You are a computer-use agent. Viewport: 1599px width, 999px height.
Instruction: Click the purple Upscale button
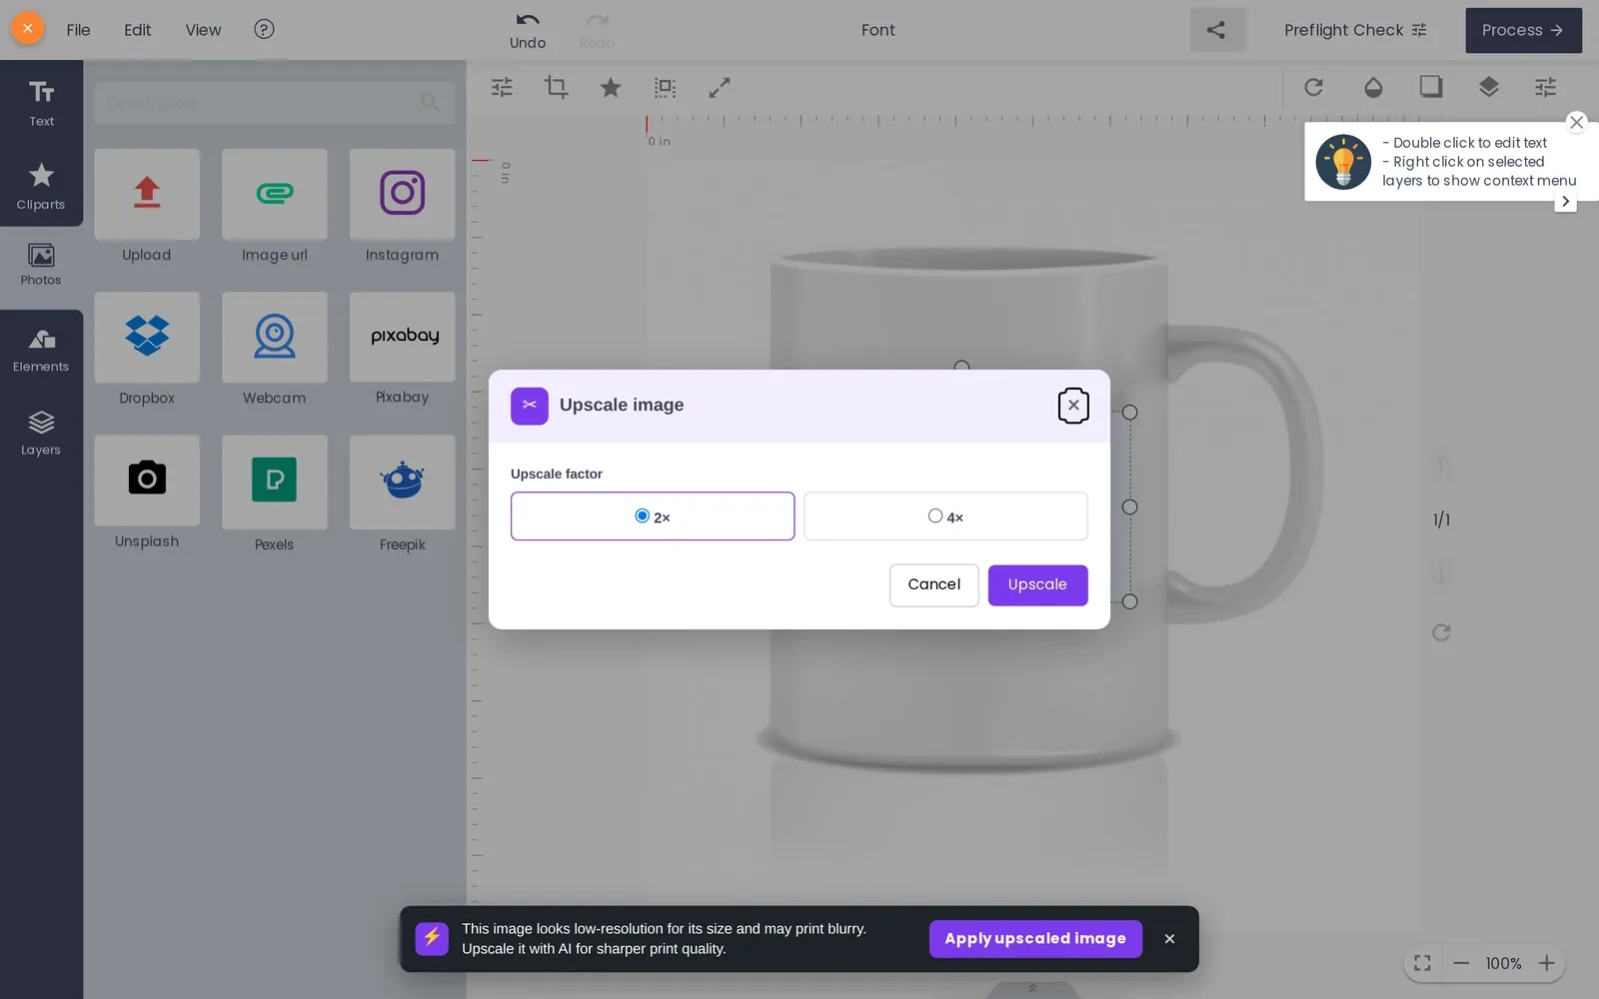(x=1037, y=584)
